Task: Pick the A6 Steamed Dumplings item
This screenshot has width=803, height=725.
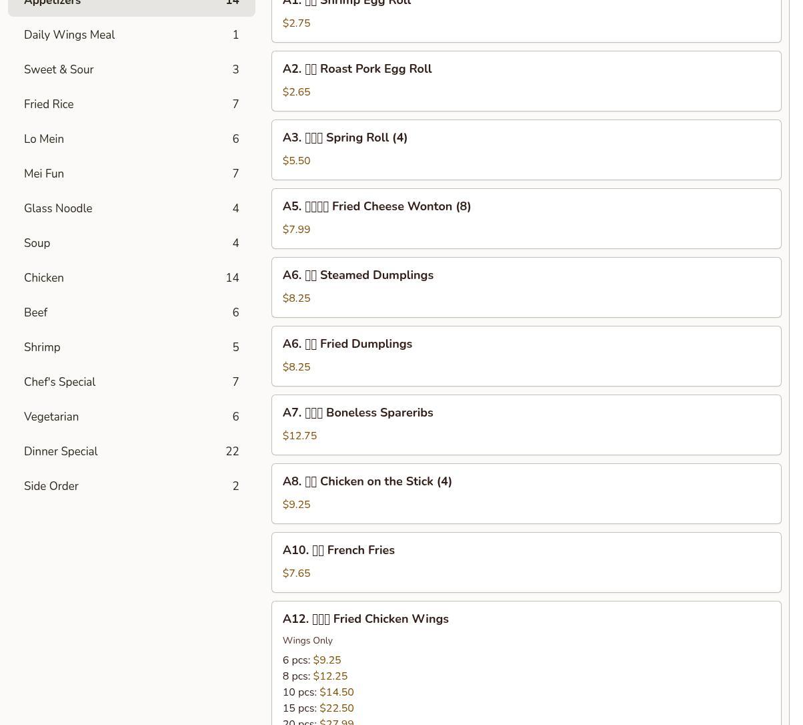Action: tap(526, 287)
